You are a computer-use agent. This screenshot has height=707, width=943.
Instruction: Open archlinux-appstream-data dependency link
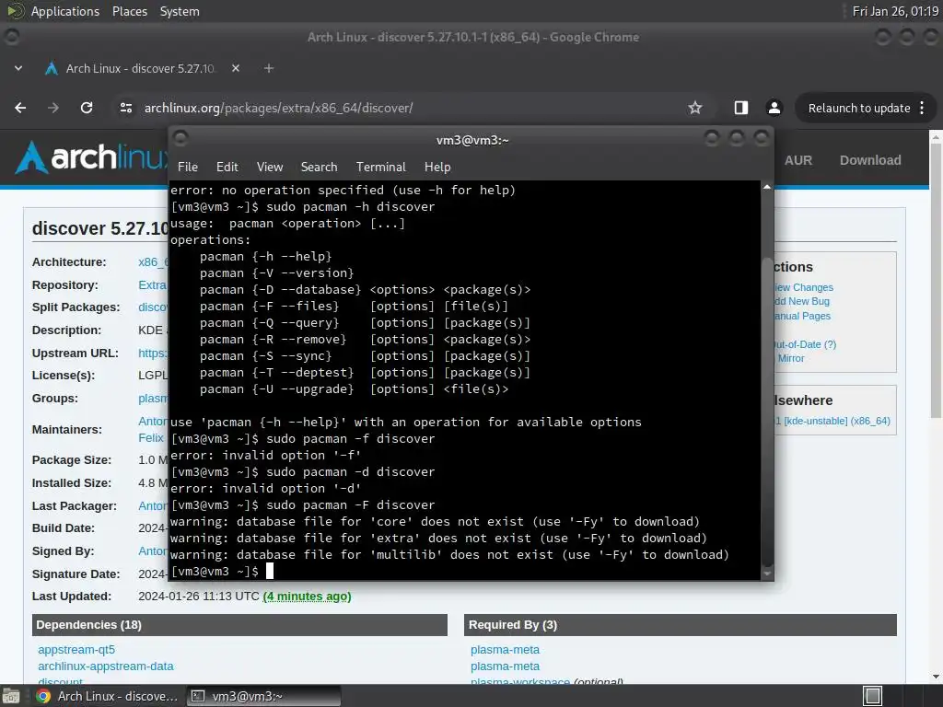pos(105,666)
